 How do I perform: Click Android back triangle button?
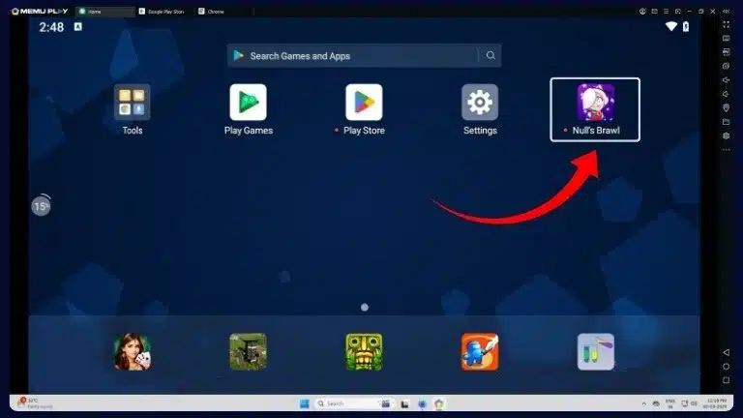tap(726, 352)
